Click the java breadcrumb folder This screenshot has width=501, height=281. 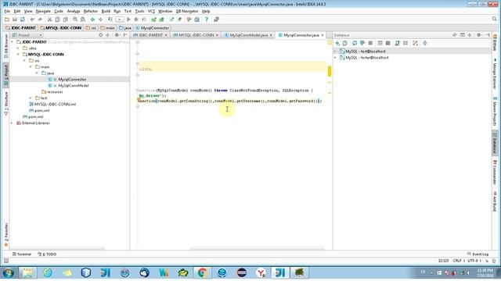tap(125, 28)
